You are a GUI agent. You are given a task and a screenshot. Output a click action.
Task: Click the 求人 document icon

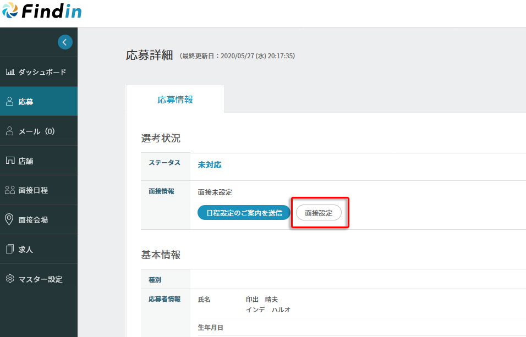[x=9, y=250]
